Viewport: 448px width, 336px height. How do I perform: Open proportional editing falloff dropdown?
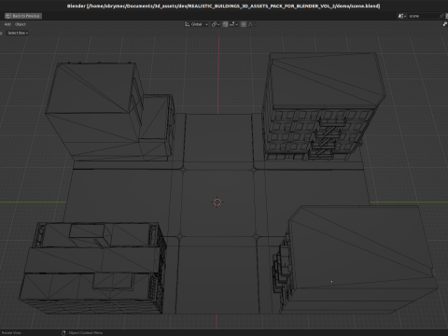coord(251,24)
